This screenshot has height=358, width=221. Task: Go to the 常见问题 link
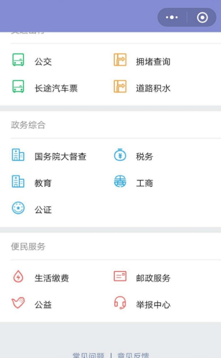click(x=89, y=355)
